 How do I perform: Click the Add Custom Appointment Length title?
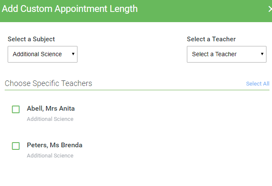pyautogui.click(x=69, y=9)
